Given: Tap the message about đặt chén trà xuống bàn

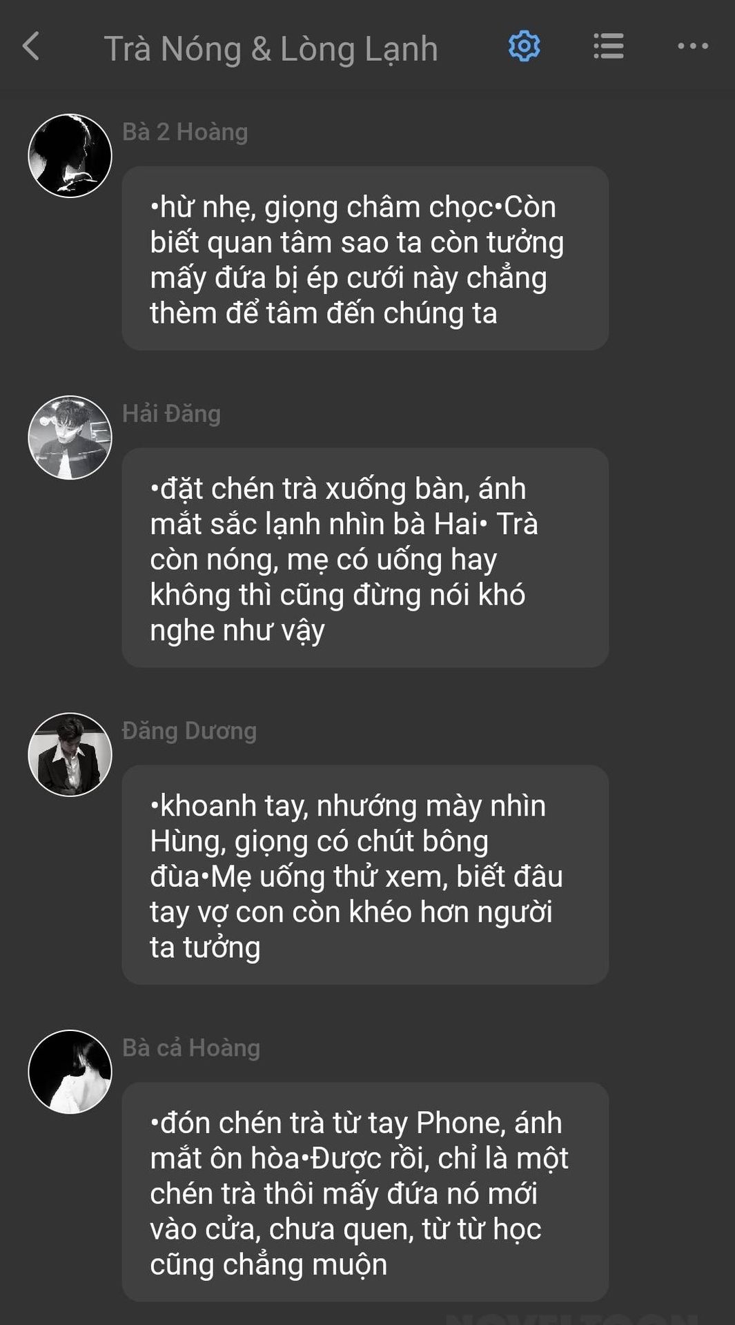Looking at the screenshot, I should pyautogui.click(x=365, y=558).
